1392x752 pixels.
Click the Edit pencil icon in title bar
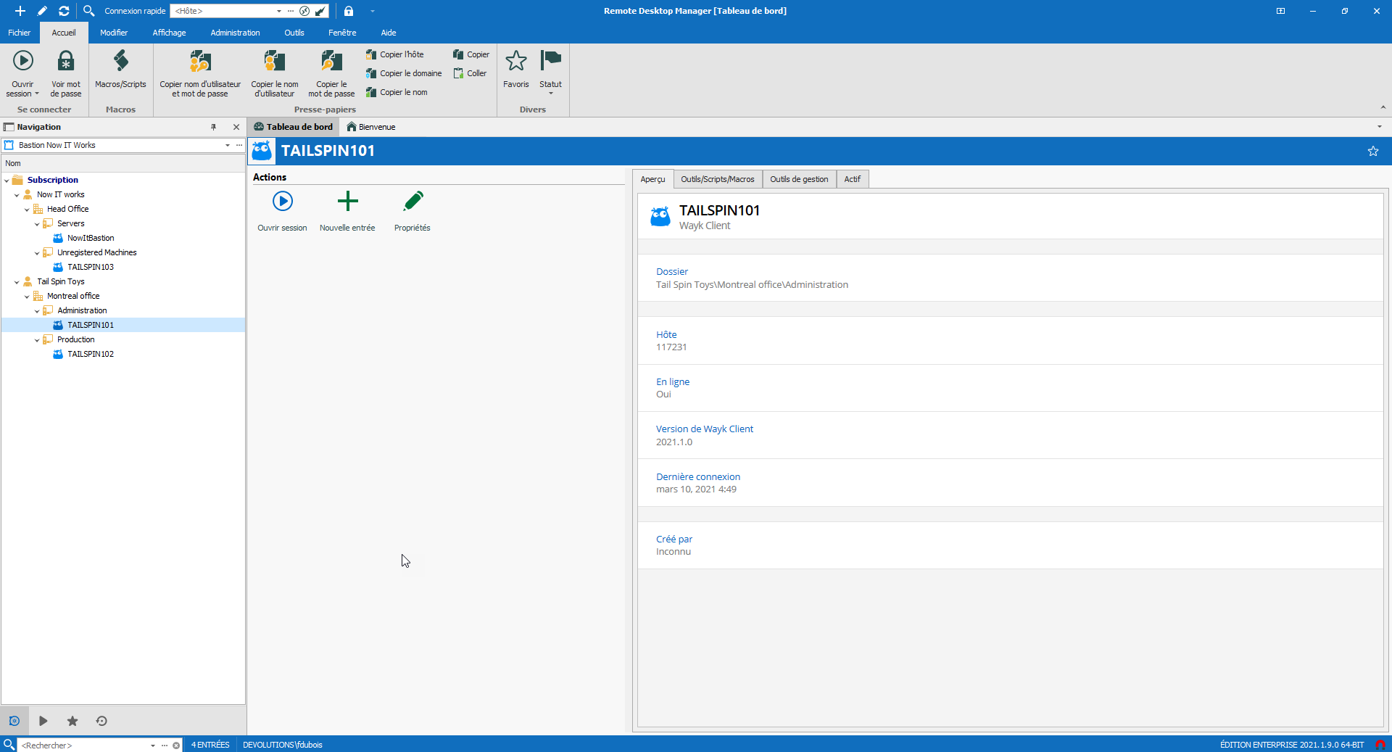42,11
